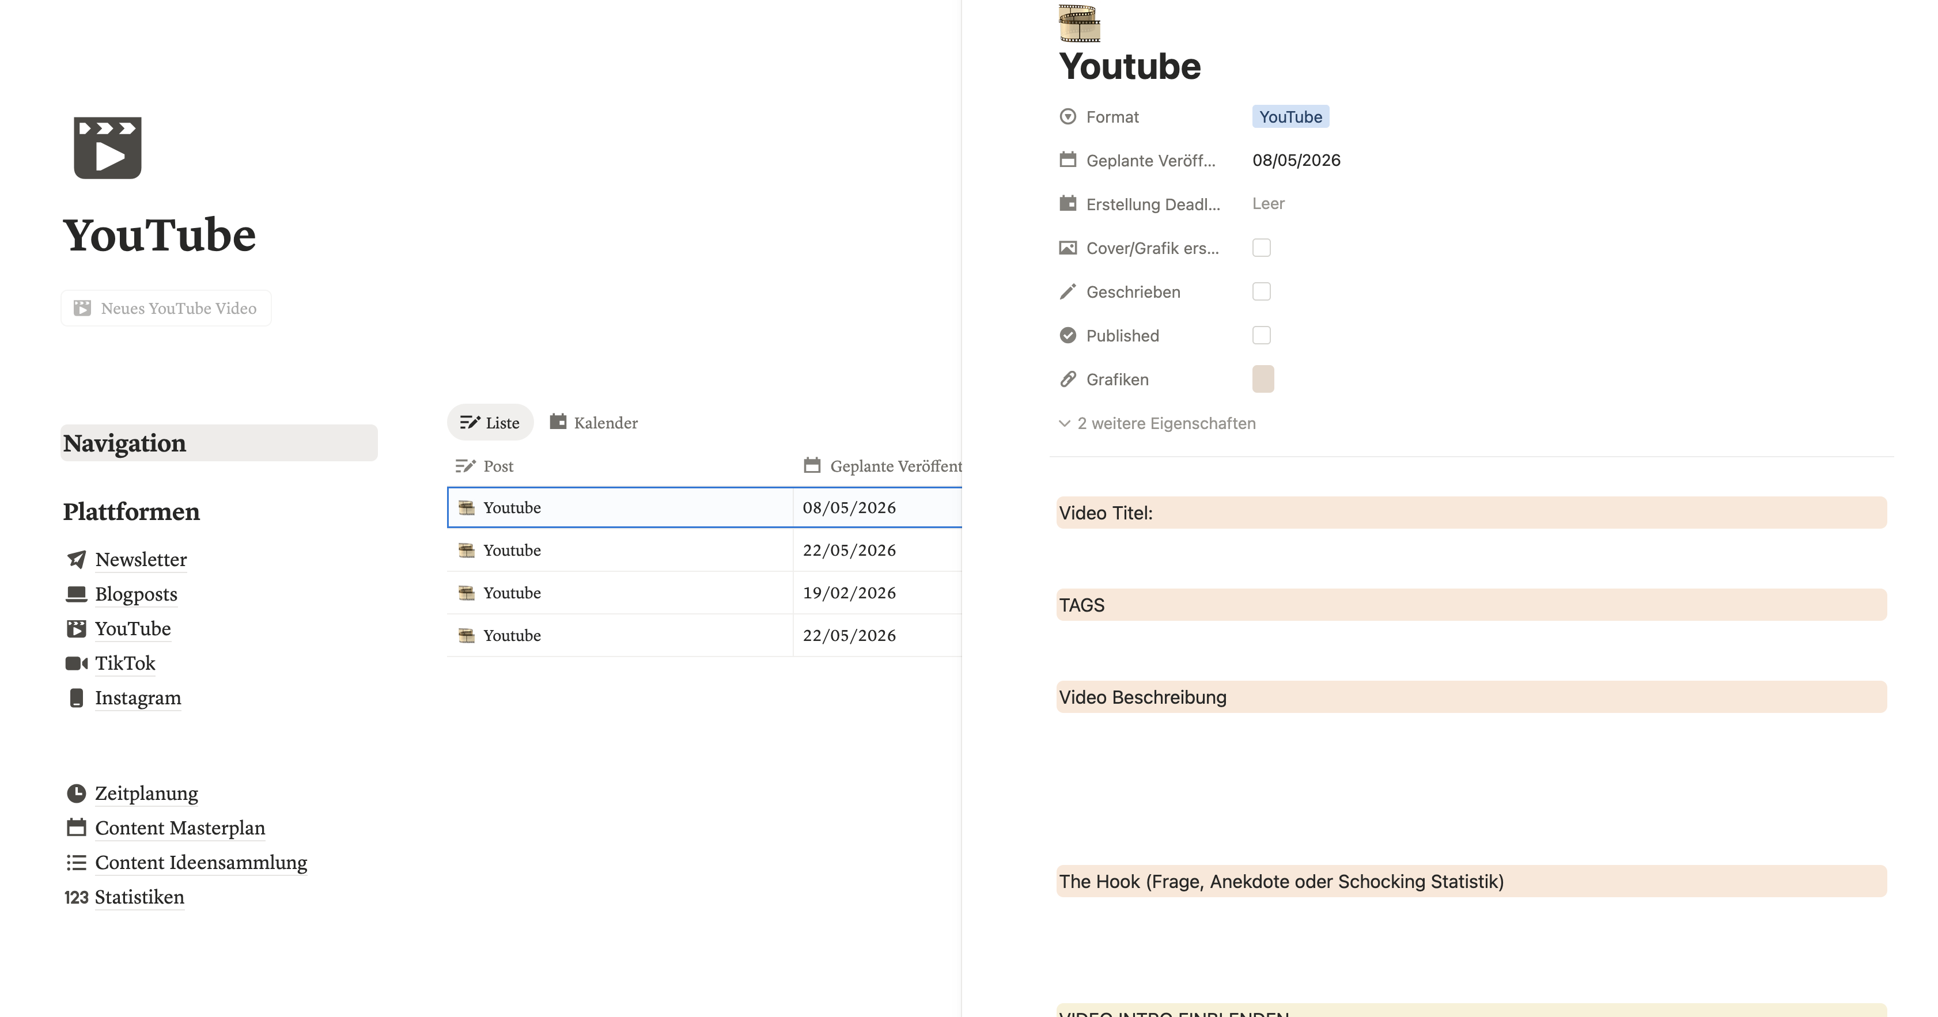Click the clapperboard page icon above the YouTube title

pyautogui.click(x=108, y=147)
